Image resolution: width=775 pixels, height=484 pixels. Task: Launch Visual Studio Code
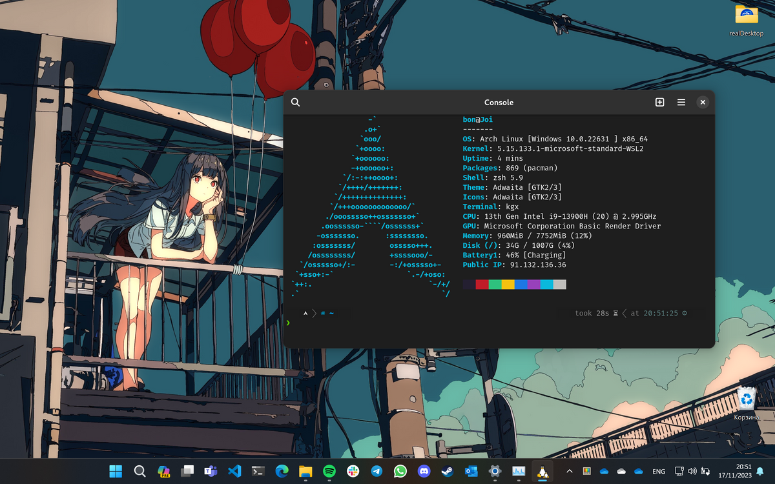tap(234, 471)
